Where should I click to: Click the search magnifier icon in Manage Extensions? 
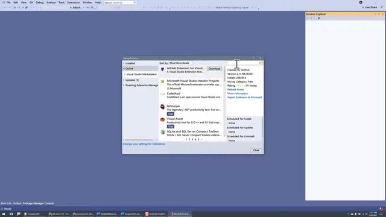[260, 63]
